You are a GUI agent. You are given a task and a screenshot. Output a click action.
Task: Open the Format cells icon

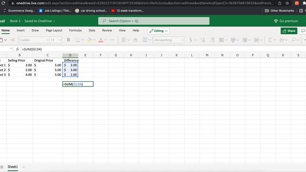click(256, 40)
